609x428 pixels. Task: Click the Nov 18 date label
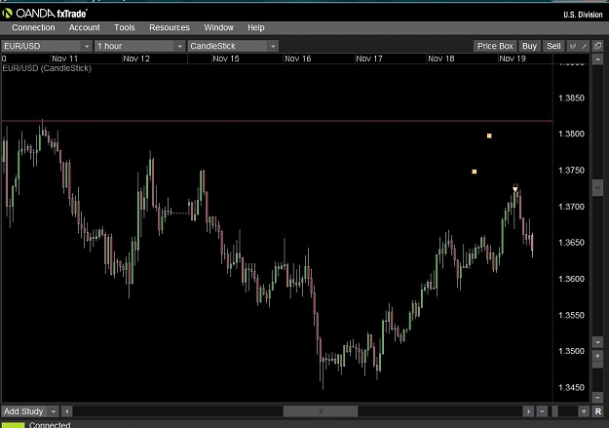[441, 58]
